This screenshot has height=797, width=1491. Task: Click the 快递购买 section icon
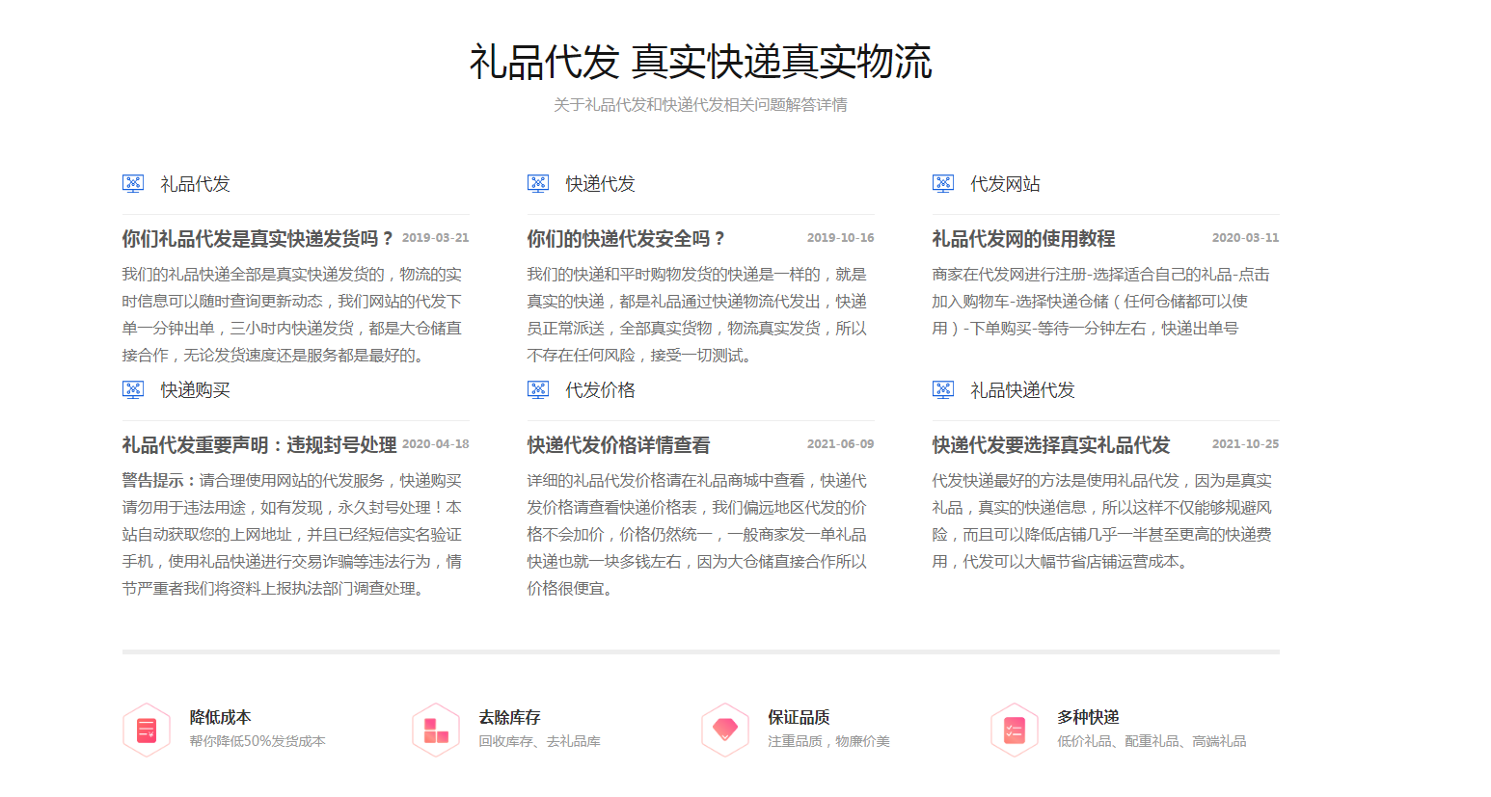(x=132, y=389)
